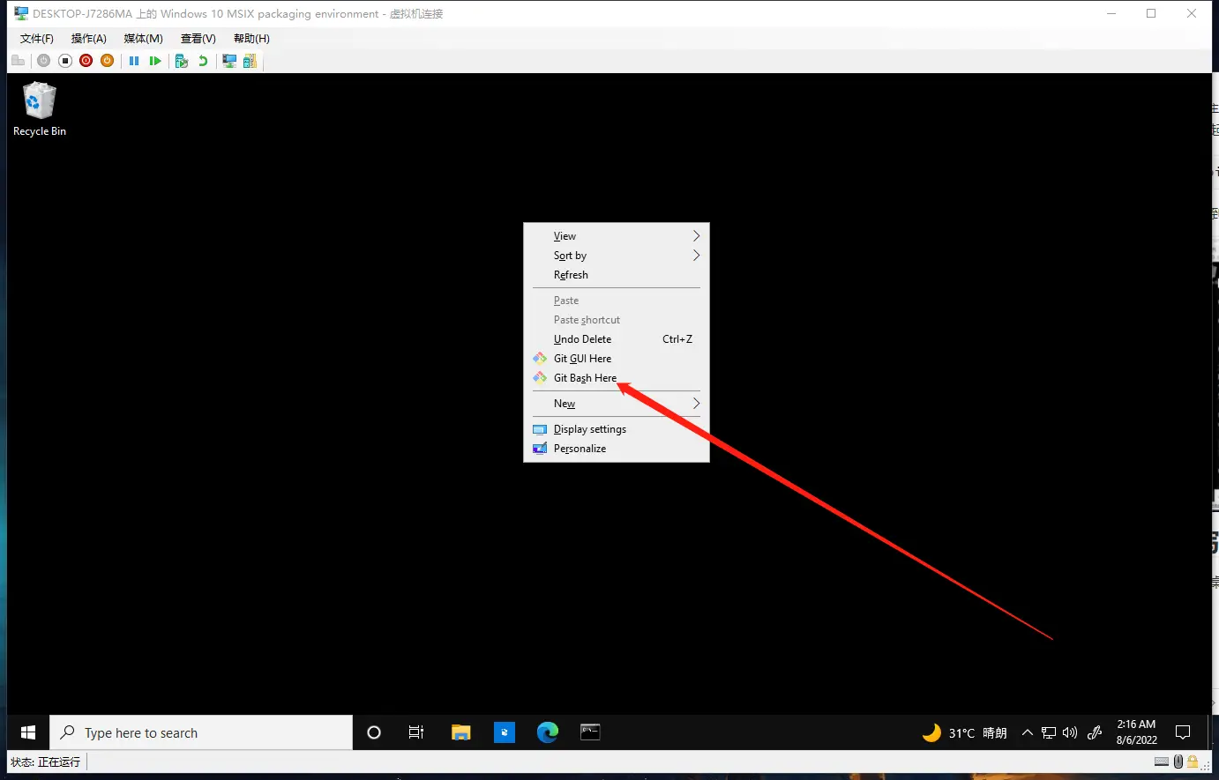Viewport: 1219px width, 780px height.
Task: Click the Enhanced Session monitor icon
Action: pos(229,61)
